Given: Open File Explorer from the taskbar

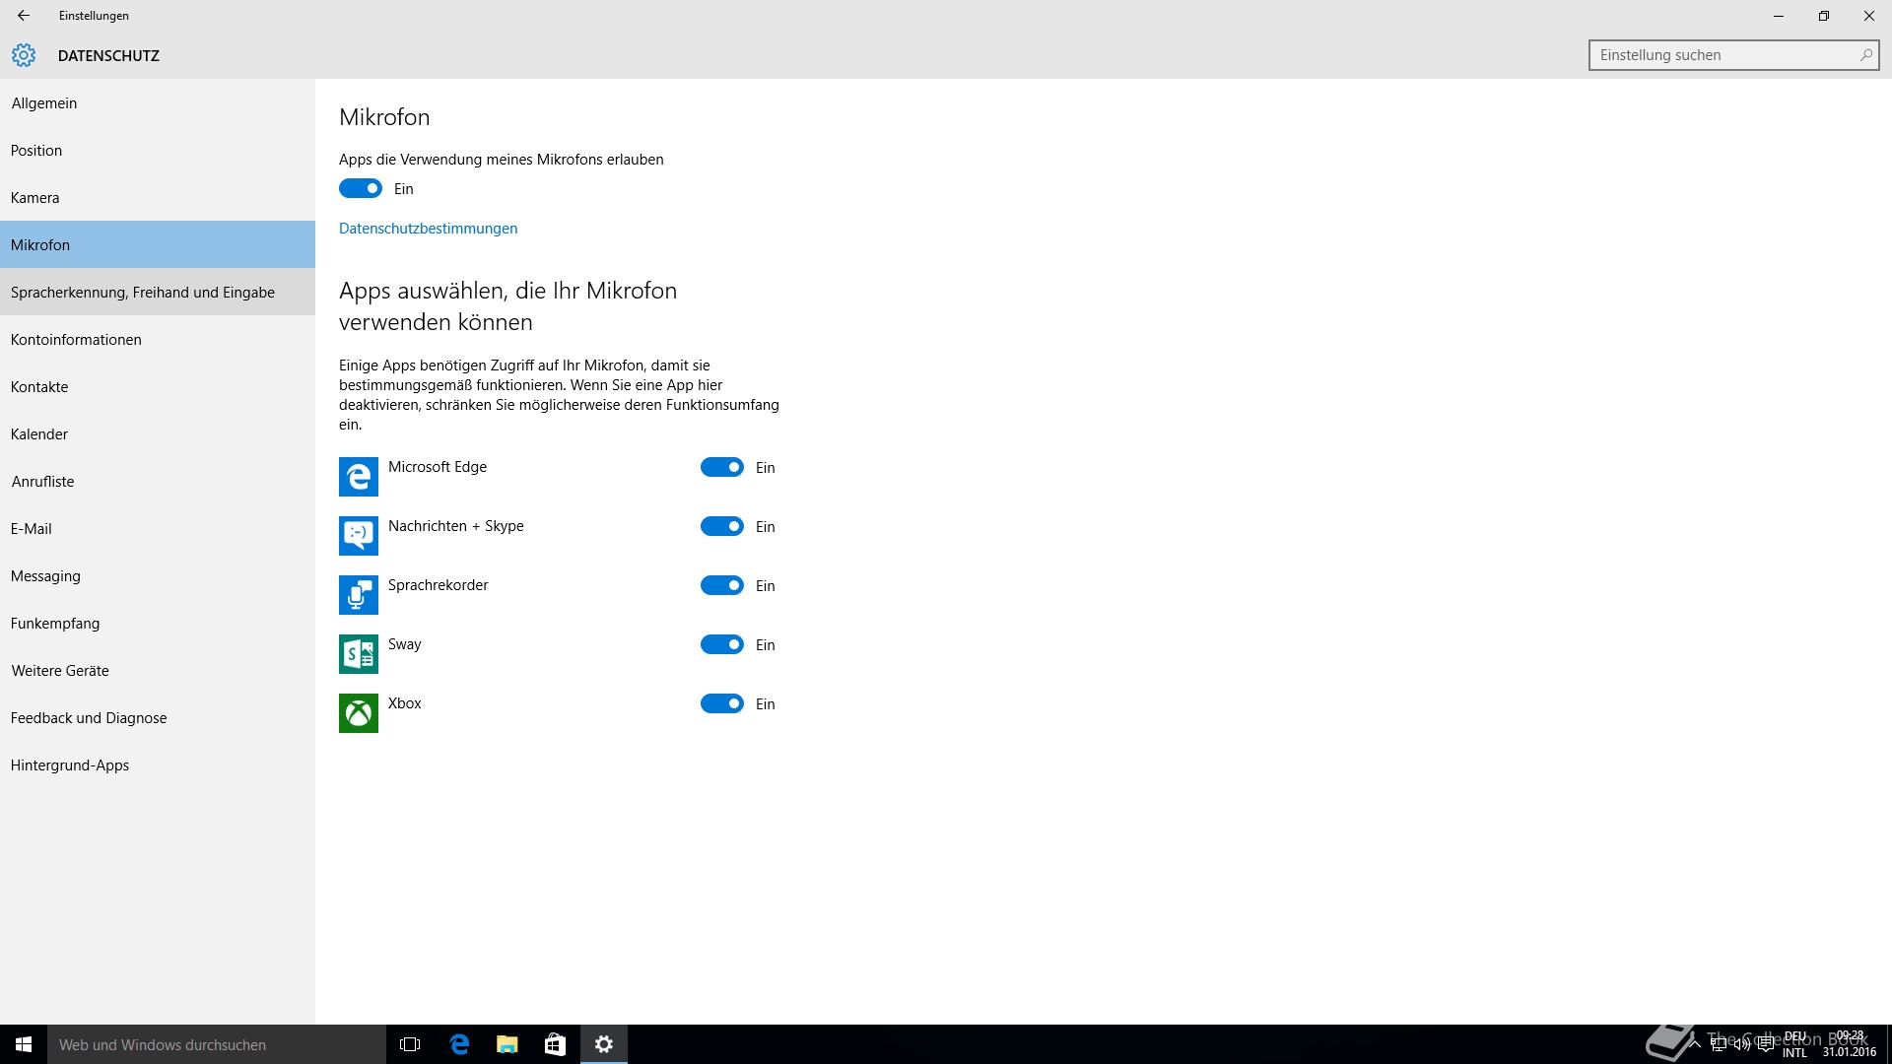Looking at the screenshot, I should (507, 1044).
